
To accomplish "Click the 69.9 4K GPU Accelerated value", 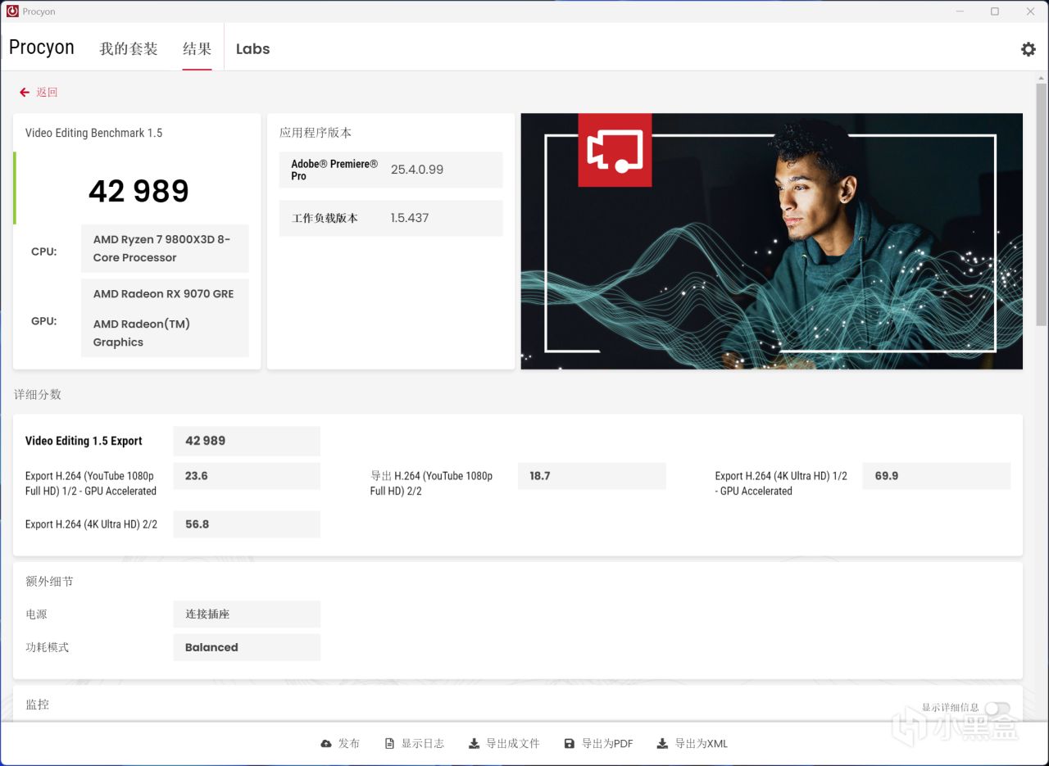I will point(937,476).
